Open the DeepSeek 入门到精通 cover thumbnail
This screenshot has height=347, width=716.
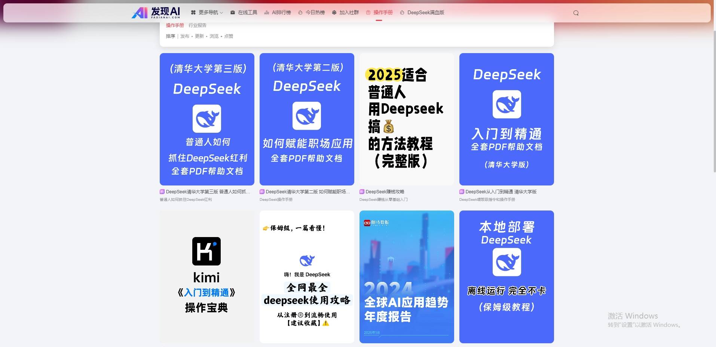[507, 119]
